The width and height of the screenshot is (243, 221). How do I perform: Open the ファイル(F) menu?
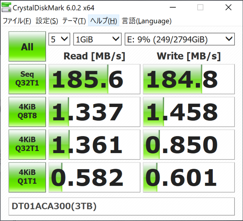pos(17,21)
